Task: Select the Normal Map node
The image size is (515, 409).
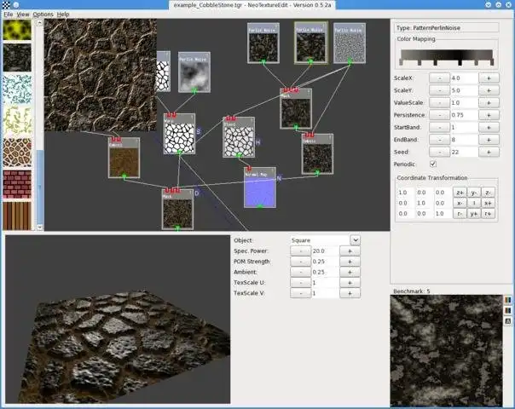Action: coord(260,188)
